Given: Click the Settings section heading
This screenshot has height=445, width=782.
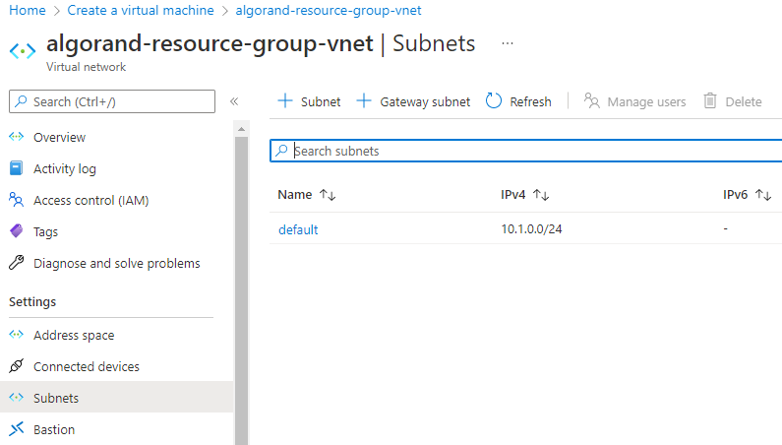Looking at the screenshot, I should click(x=32, y=301).
